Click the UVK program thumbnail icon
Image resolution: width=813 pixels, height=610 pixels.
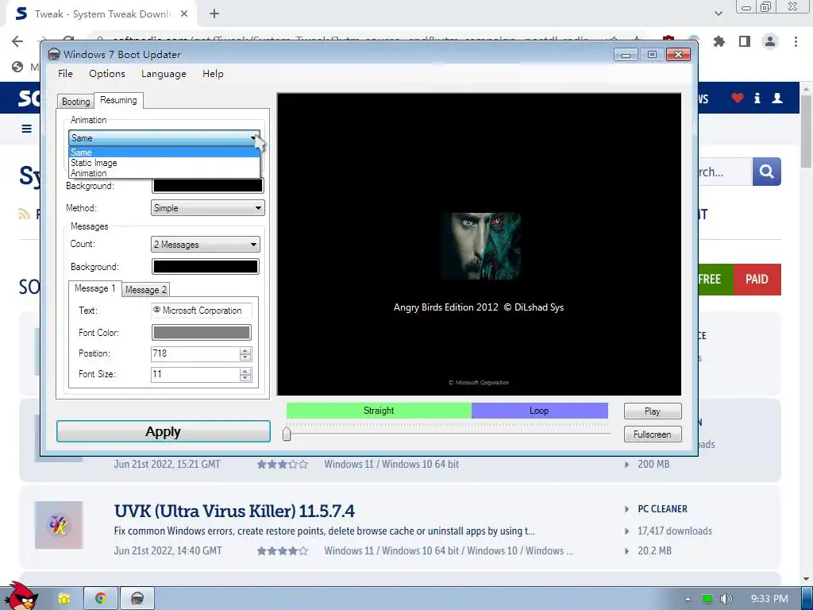tap(59, 525)
